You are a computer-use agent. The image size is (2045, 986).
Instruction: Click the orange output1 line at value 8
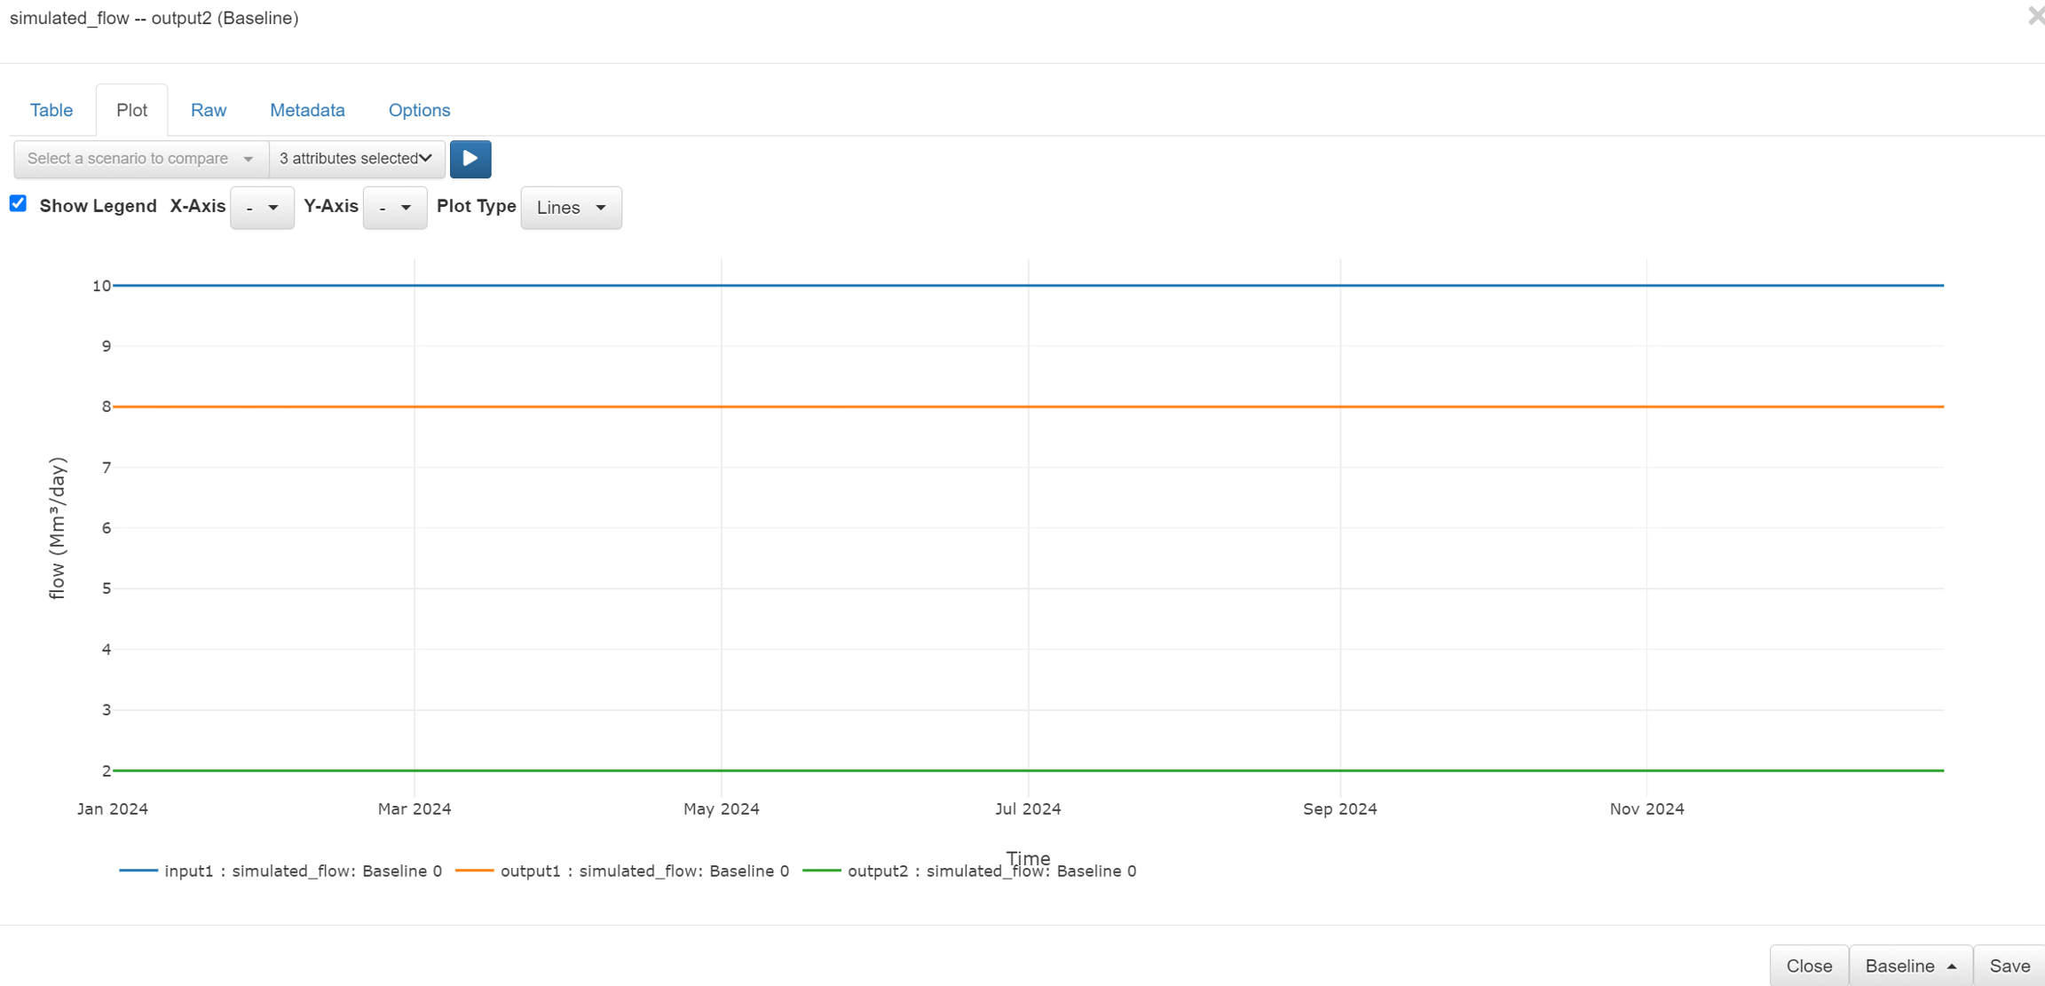(888, 406)
